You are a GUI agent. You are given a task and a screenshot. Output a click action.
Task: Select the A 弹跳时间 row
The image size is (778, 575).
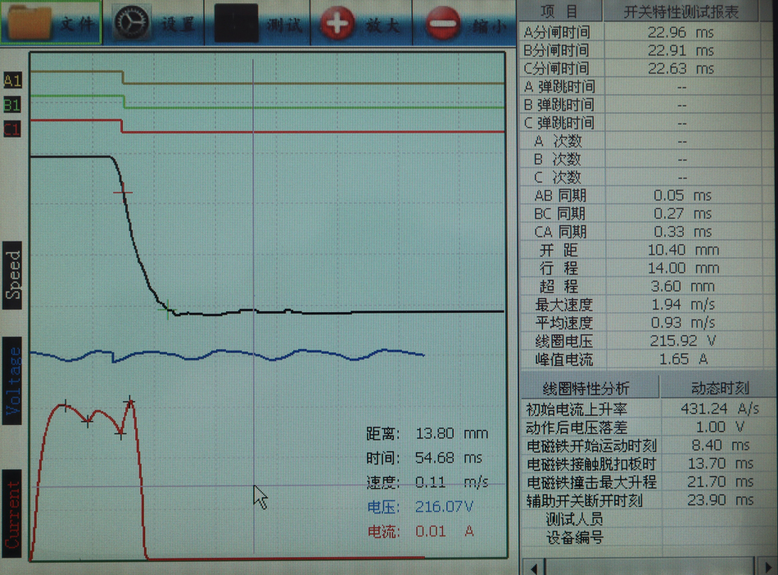[640, 86]
